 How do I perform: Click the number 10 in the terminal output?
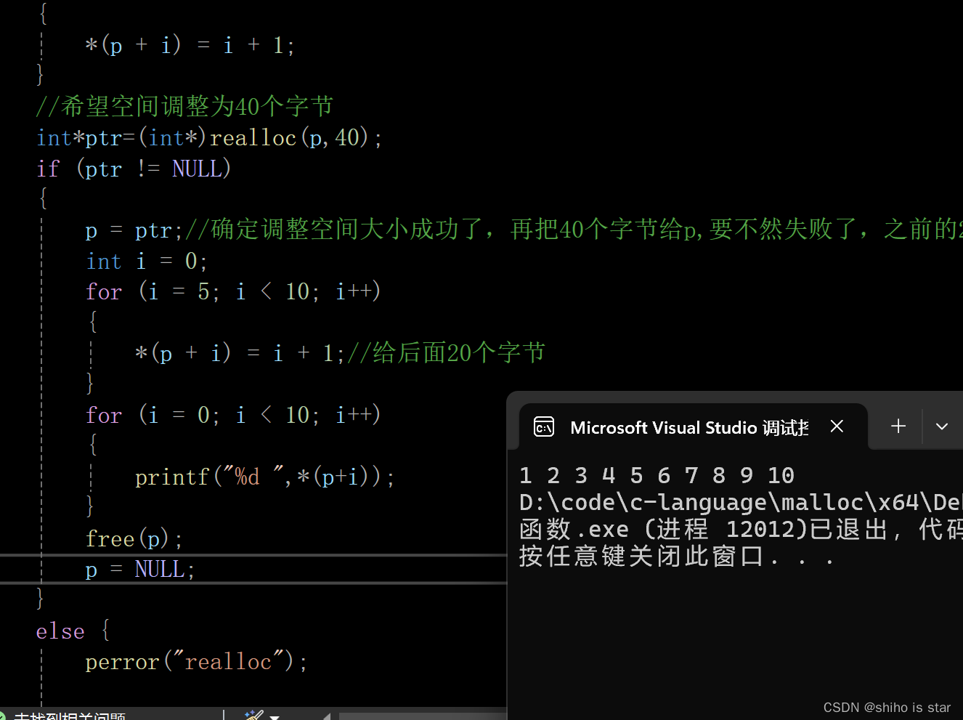781,474
